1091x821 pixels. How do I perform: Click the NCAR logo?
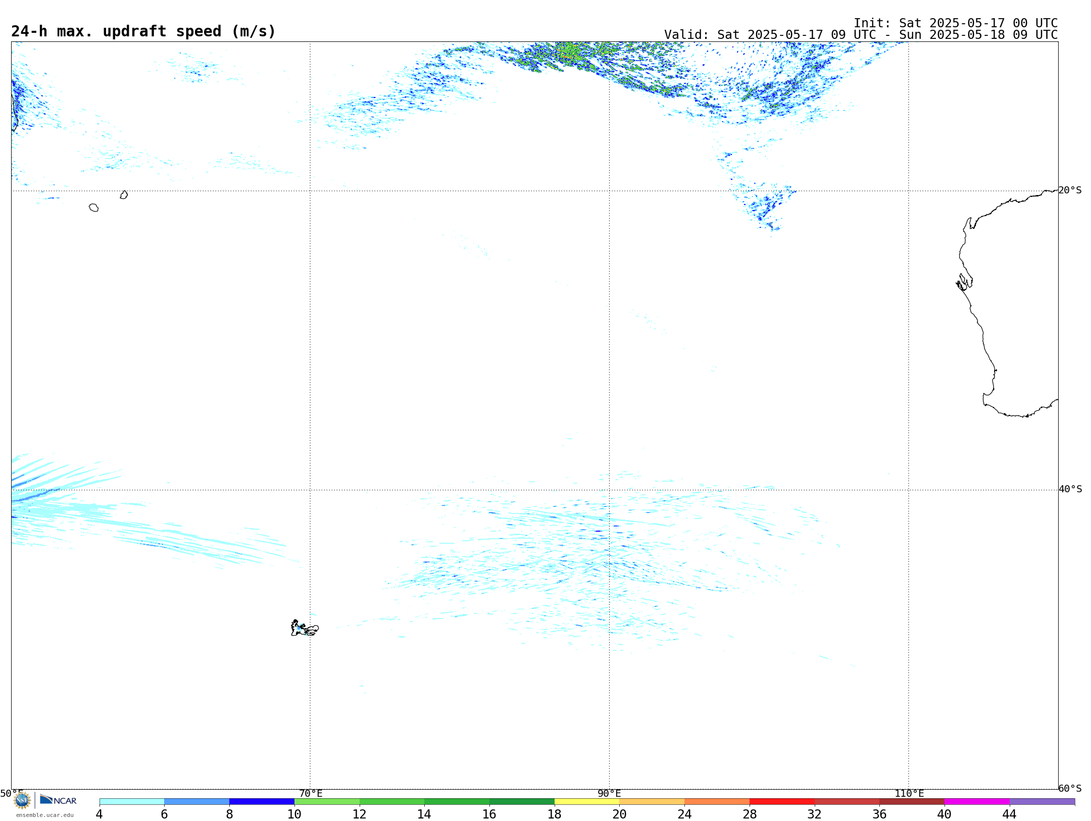pyautogui.click(x=58, y=800)
